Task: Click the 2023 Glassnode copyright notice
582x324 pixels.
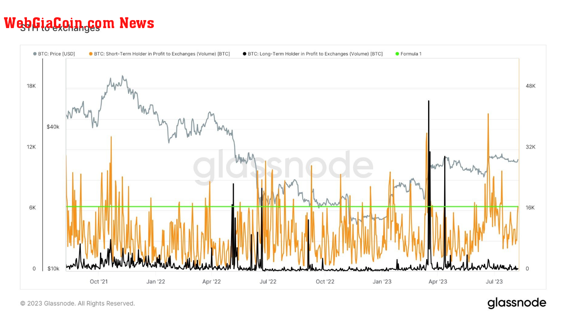Action: tap(78, 304)
